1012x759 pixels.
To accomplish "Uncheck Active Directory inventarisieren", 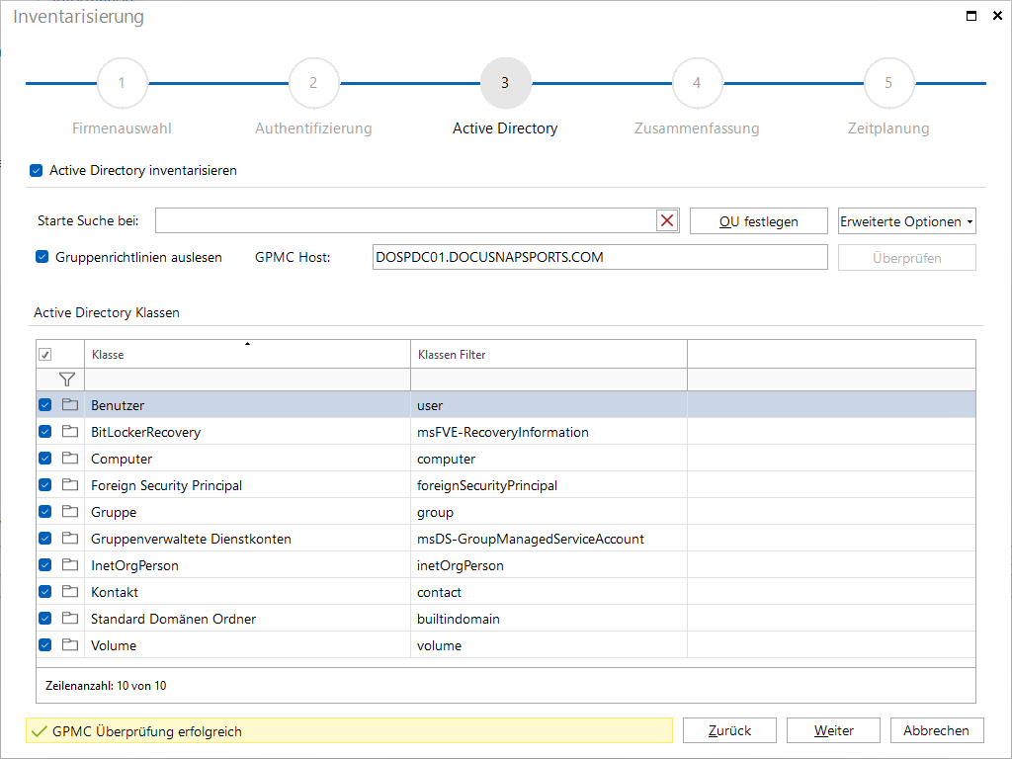I will coord(37,170).
